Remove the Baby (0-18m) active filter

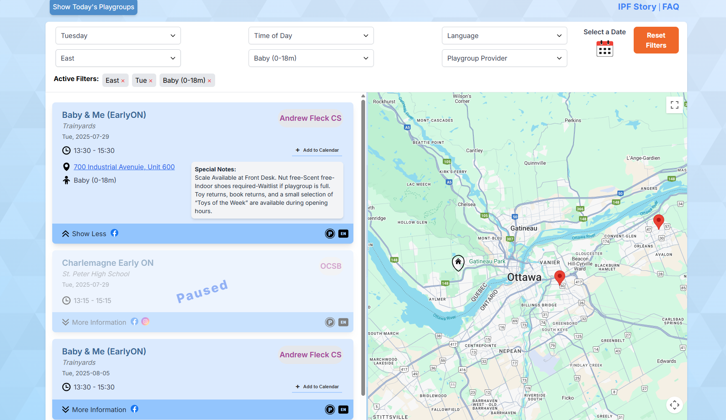209,81
